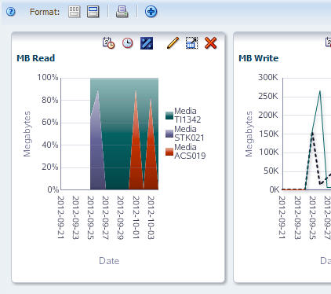Click the 300K axis label in MB Write

(268, 77)
